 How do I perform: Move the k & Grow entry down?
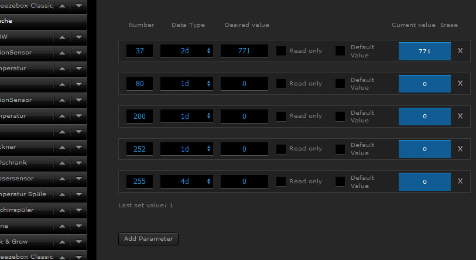point(79,242)
